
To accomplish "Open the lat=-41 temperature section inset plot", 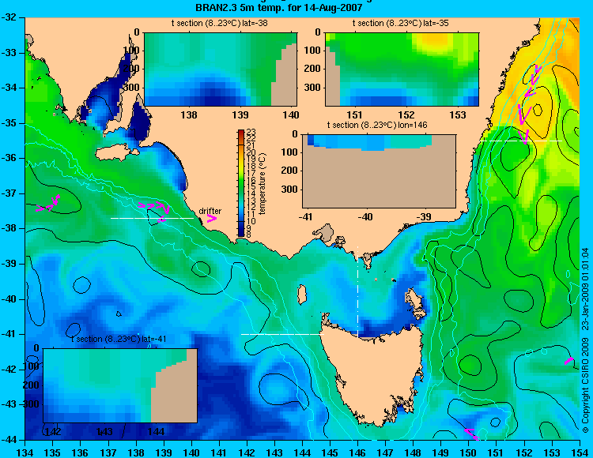I will pos(120,385).
